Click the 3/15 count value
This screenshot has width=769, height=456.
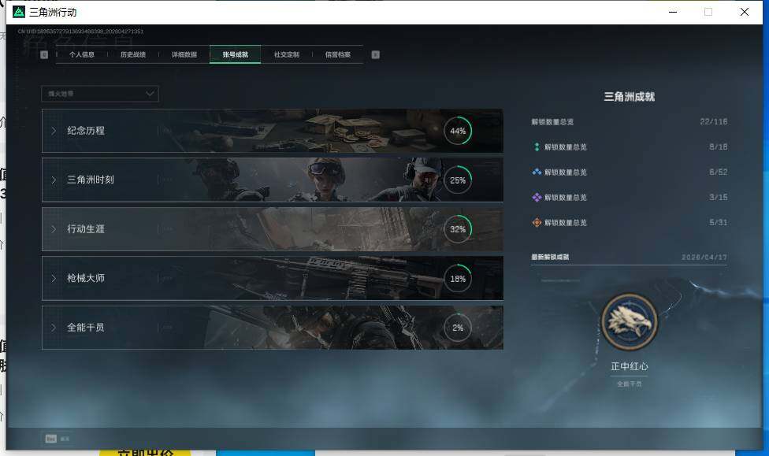coord(719,197)
